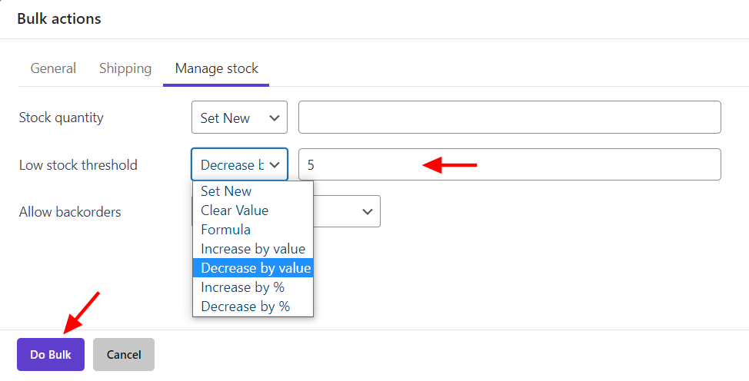This screenshot has width=749, height=381.
Task: Click the Stock quantity value field
Action: click(x=509, y=118)
